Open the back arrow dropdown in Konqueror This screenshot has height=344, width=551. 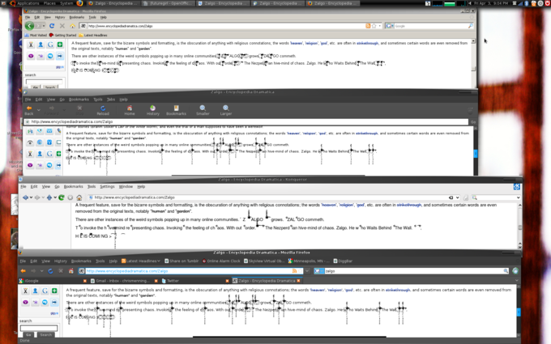coord(31,197)
